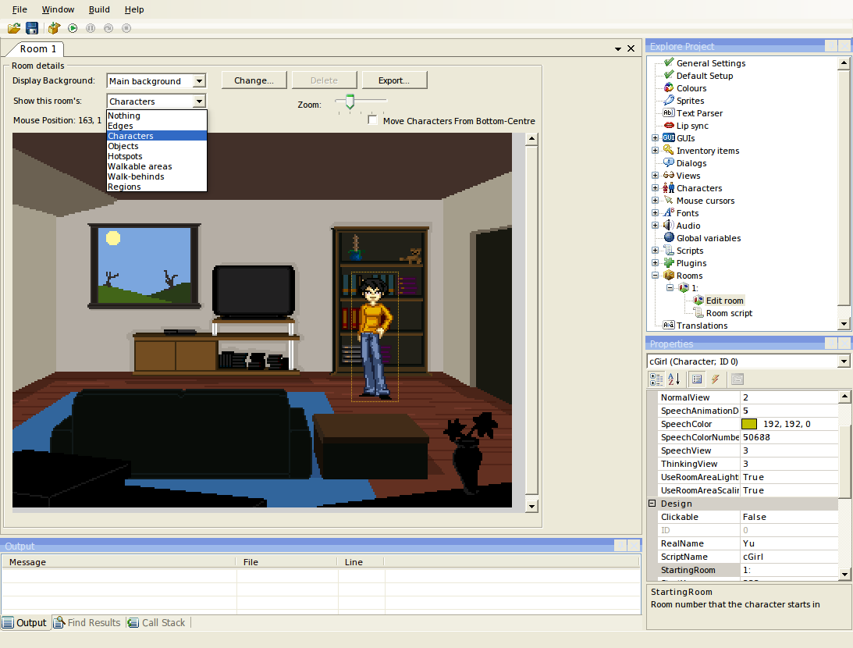
Task: Run the game using the green play toolbar button
Action: 73,28
